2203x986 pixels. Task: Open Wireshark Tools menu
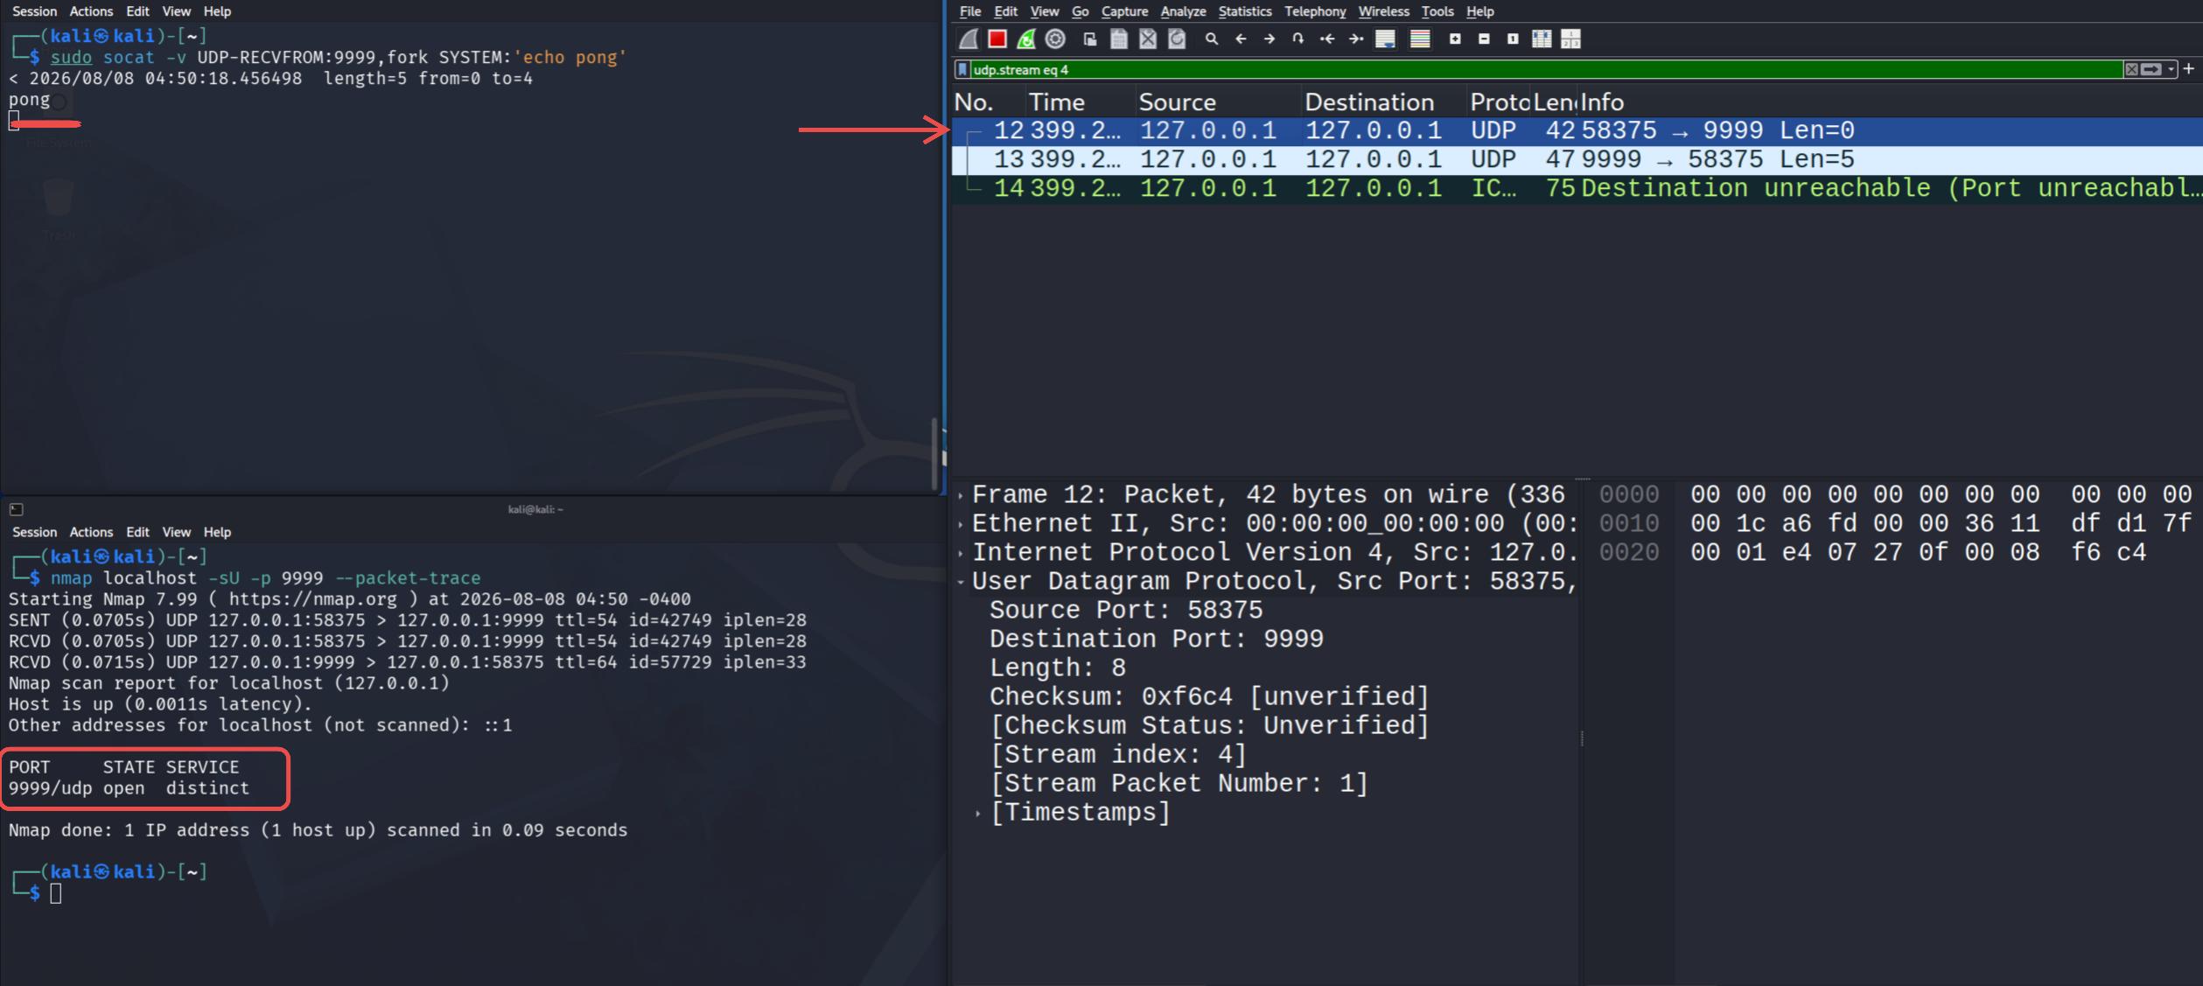1437,11
